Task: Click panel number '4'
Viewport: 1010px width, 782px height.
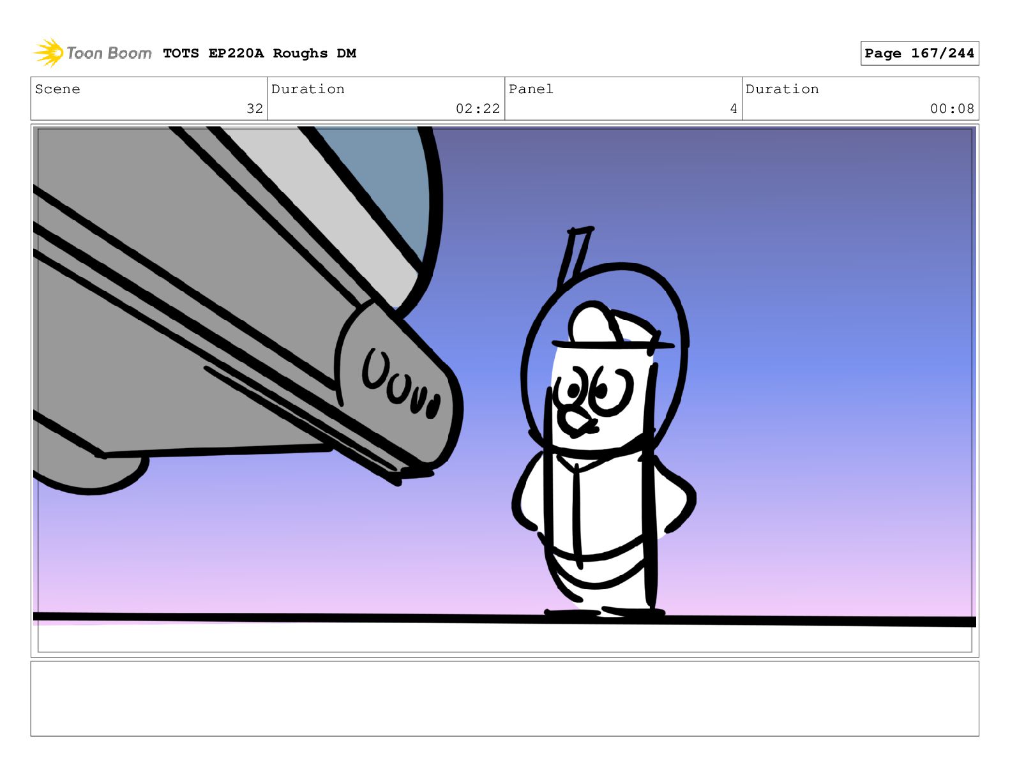Action: [734, 109]
